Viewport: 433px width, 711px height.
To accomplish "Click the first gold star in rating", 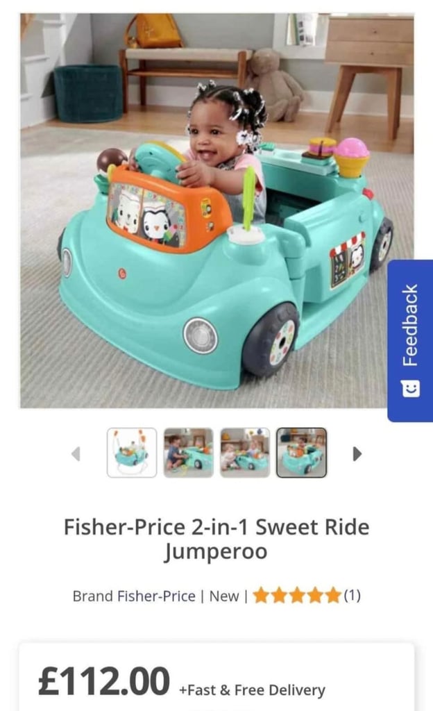I will tap(262, 595).
